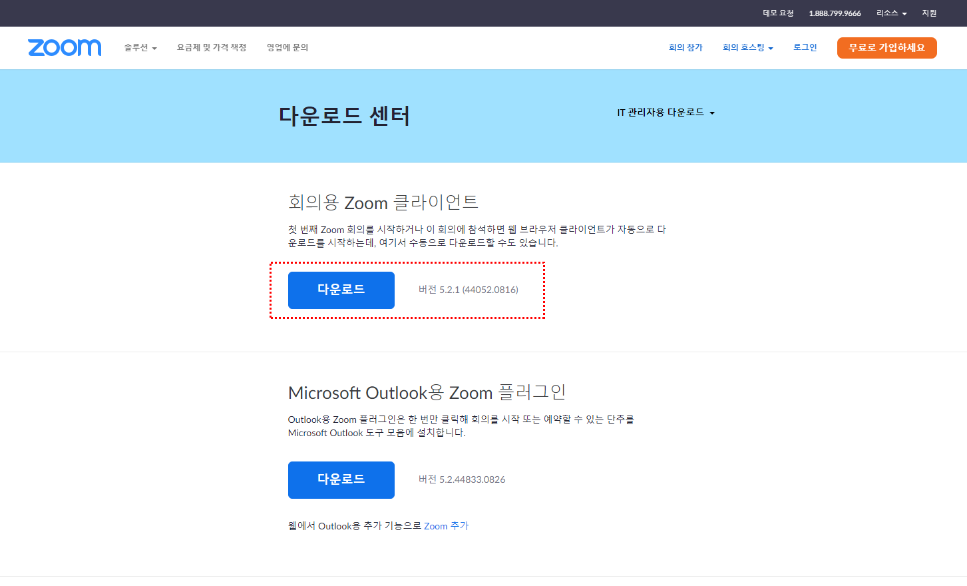Go to 지원 in the top bar
This screenshot has width=967, height=586.
929,13
